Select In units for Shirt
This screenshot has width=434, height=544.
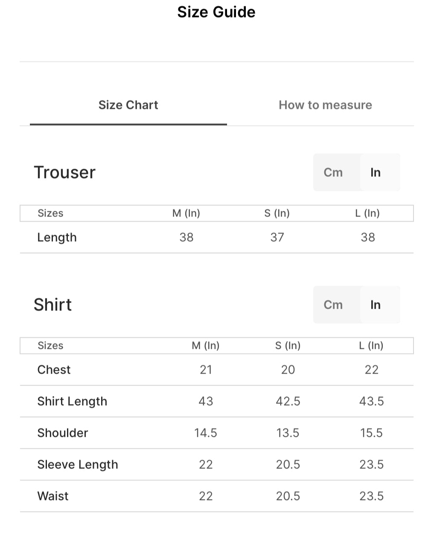(376, 305)
